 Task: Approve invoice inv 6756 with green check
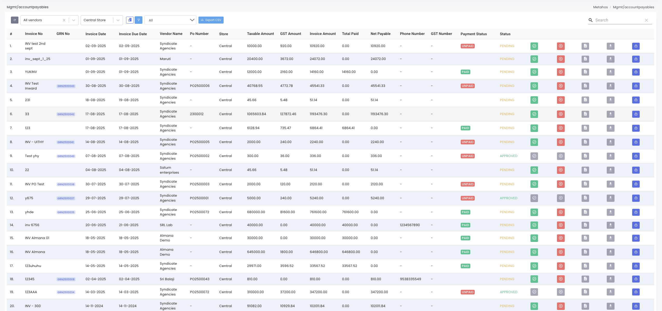tap(534, 225)
